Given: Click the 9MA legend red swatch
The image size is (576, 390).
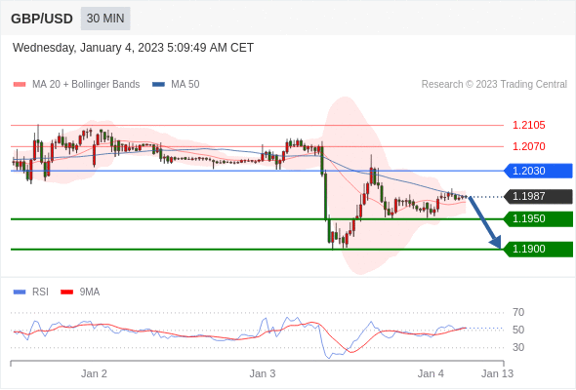Looking at the screenshot, I should [x=66, y=292].
